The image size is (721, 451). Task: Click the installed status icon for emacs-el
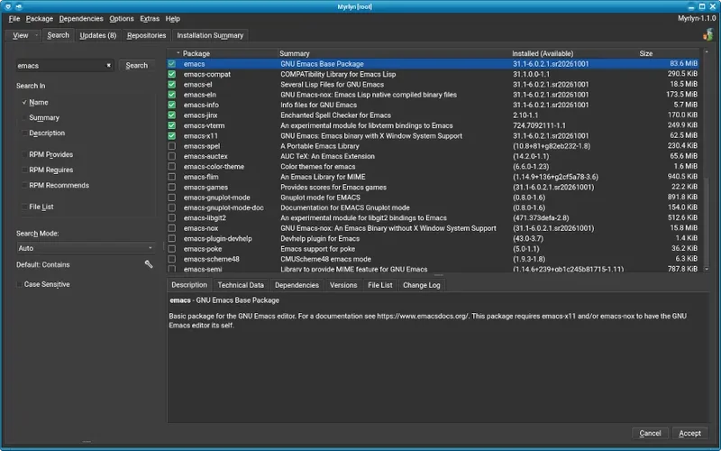(x=171, y=84)
